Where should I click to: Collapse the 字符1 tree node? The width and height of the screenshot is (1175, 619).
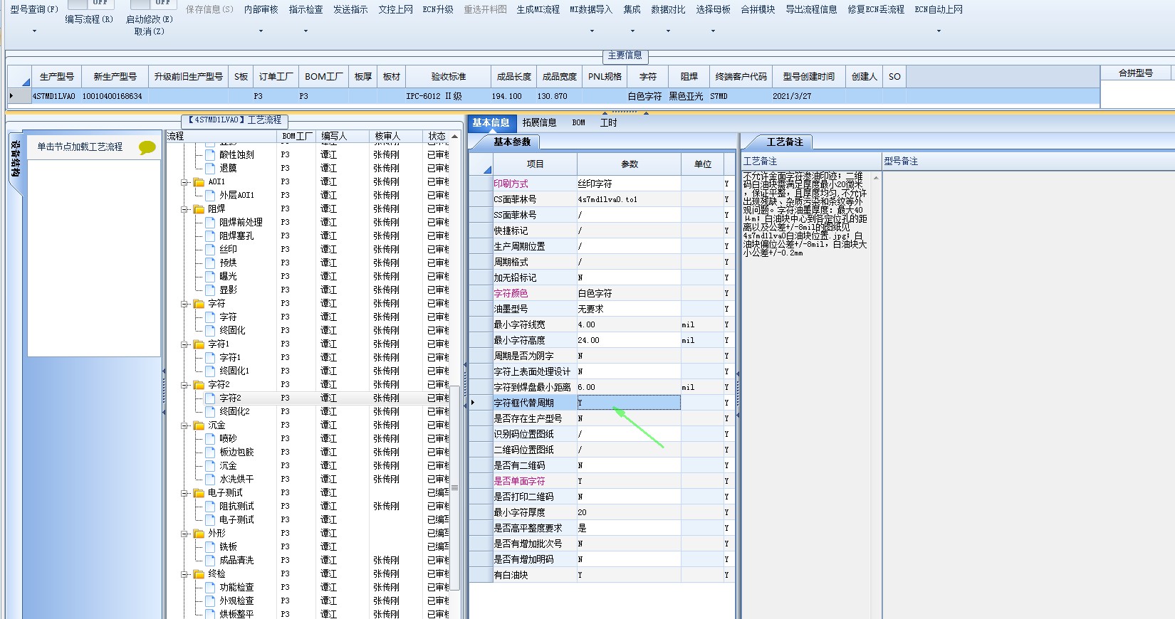tap(184, 344)
